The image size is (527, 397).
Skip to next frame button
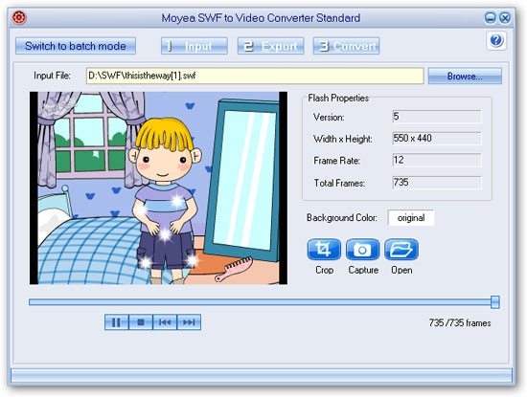click(189, 322)
